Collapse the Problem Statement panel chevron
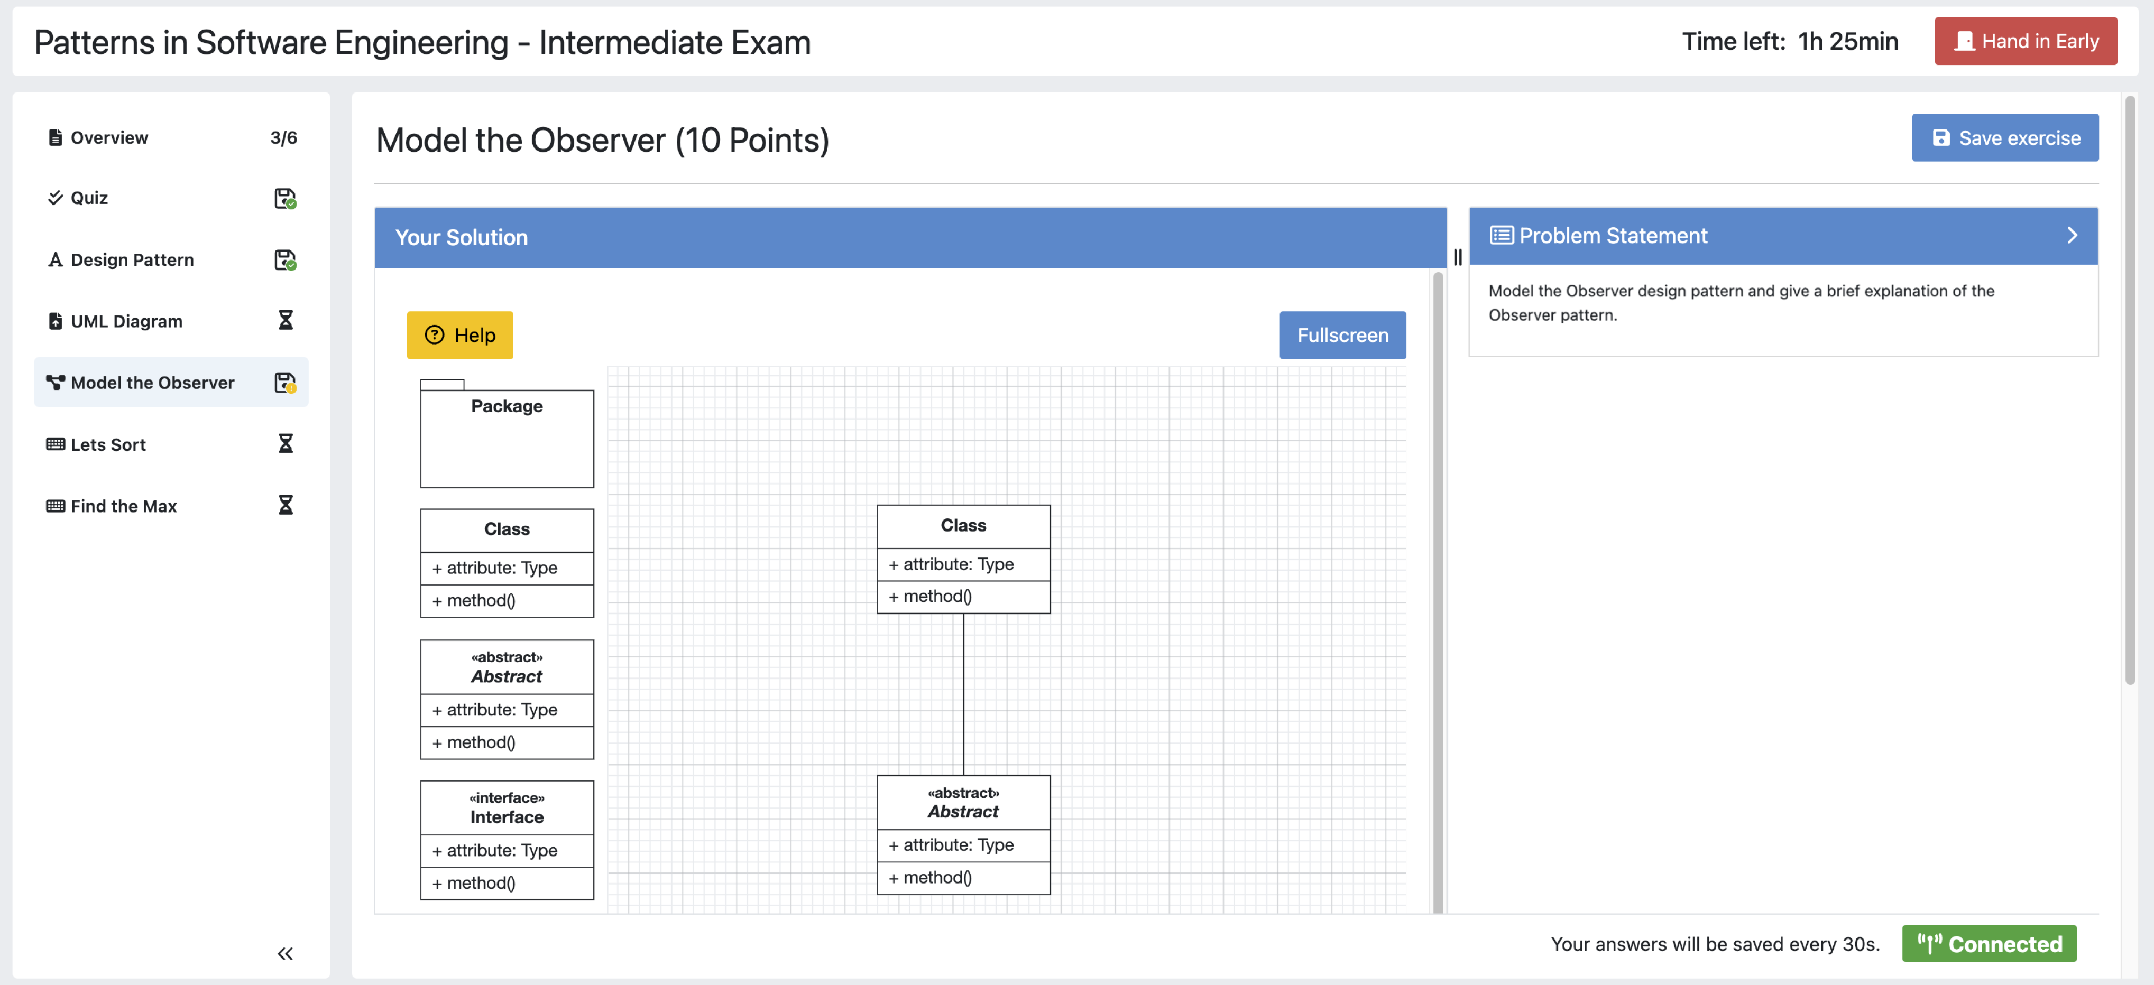 coord(2071,236)
